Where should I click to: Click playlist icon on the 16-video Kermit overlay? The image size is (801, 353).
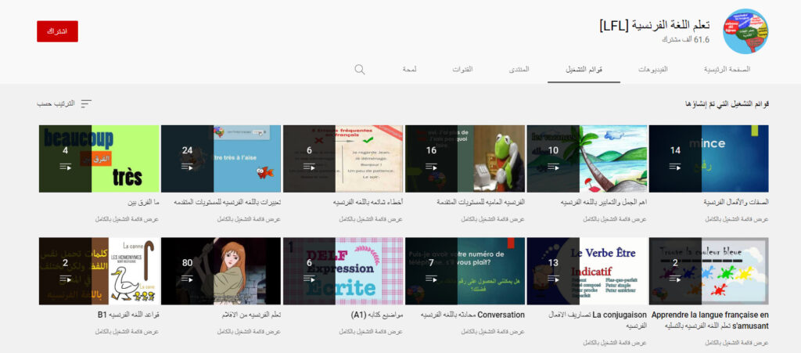click(431, 167)
